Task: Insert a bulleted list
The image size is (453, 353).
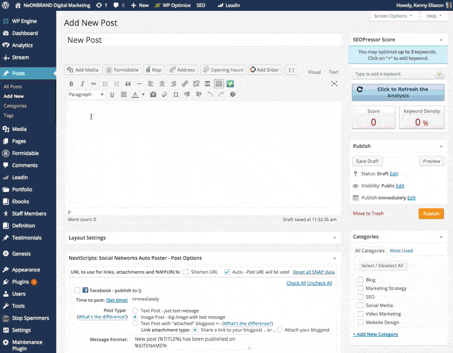Action: point(105,84)
